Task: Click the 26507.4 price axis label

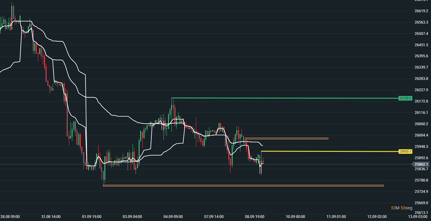Action: (x=421, y=33)
